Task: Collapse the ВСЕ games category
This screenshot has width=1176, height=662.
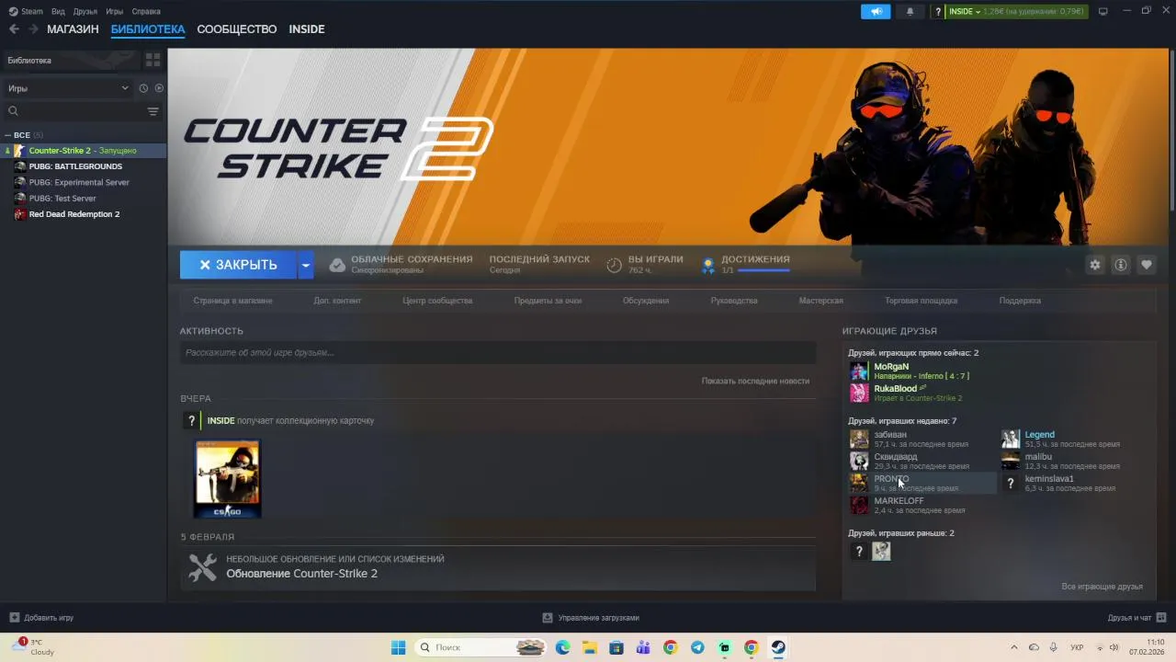Action: click(8, 135)
